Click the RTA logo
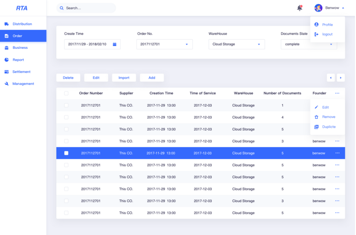Image resolution: width=356 pixels, height=235 pixels. tap(22, 8)
